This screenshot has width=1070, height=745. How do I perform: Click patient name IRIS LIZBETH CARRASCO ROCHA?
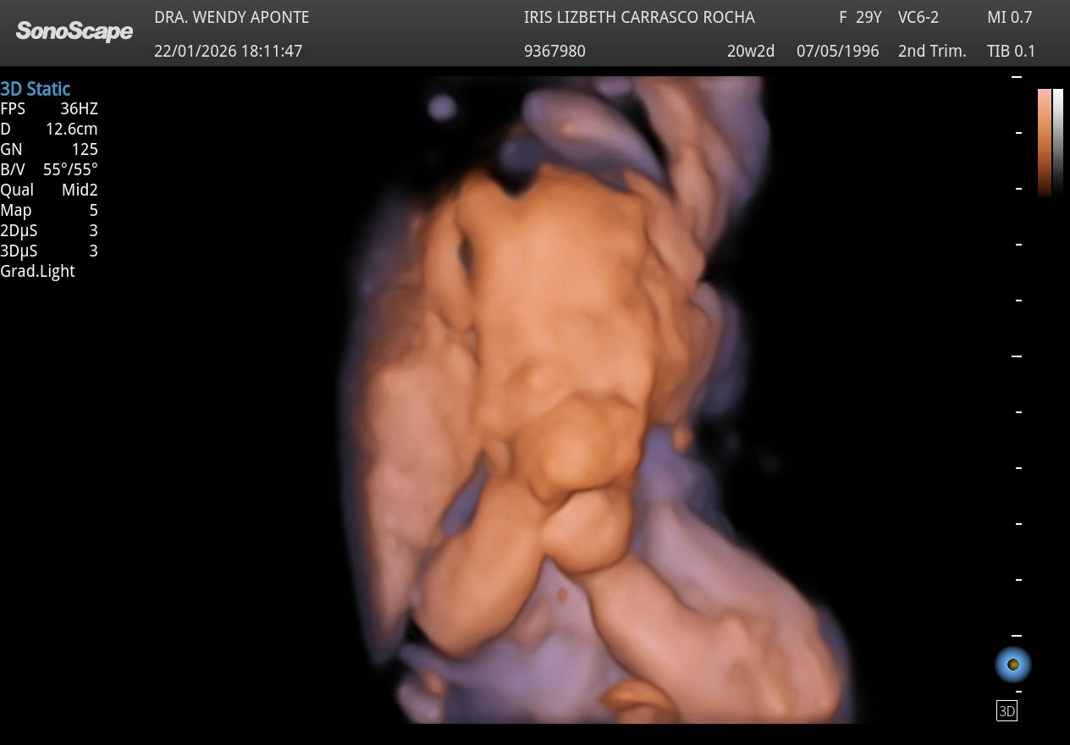pos(639,18)
